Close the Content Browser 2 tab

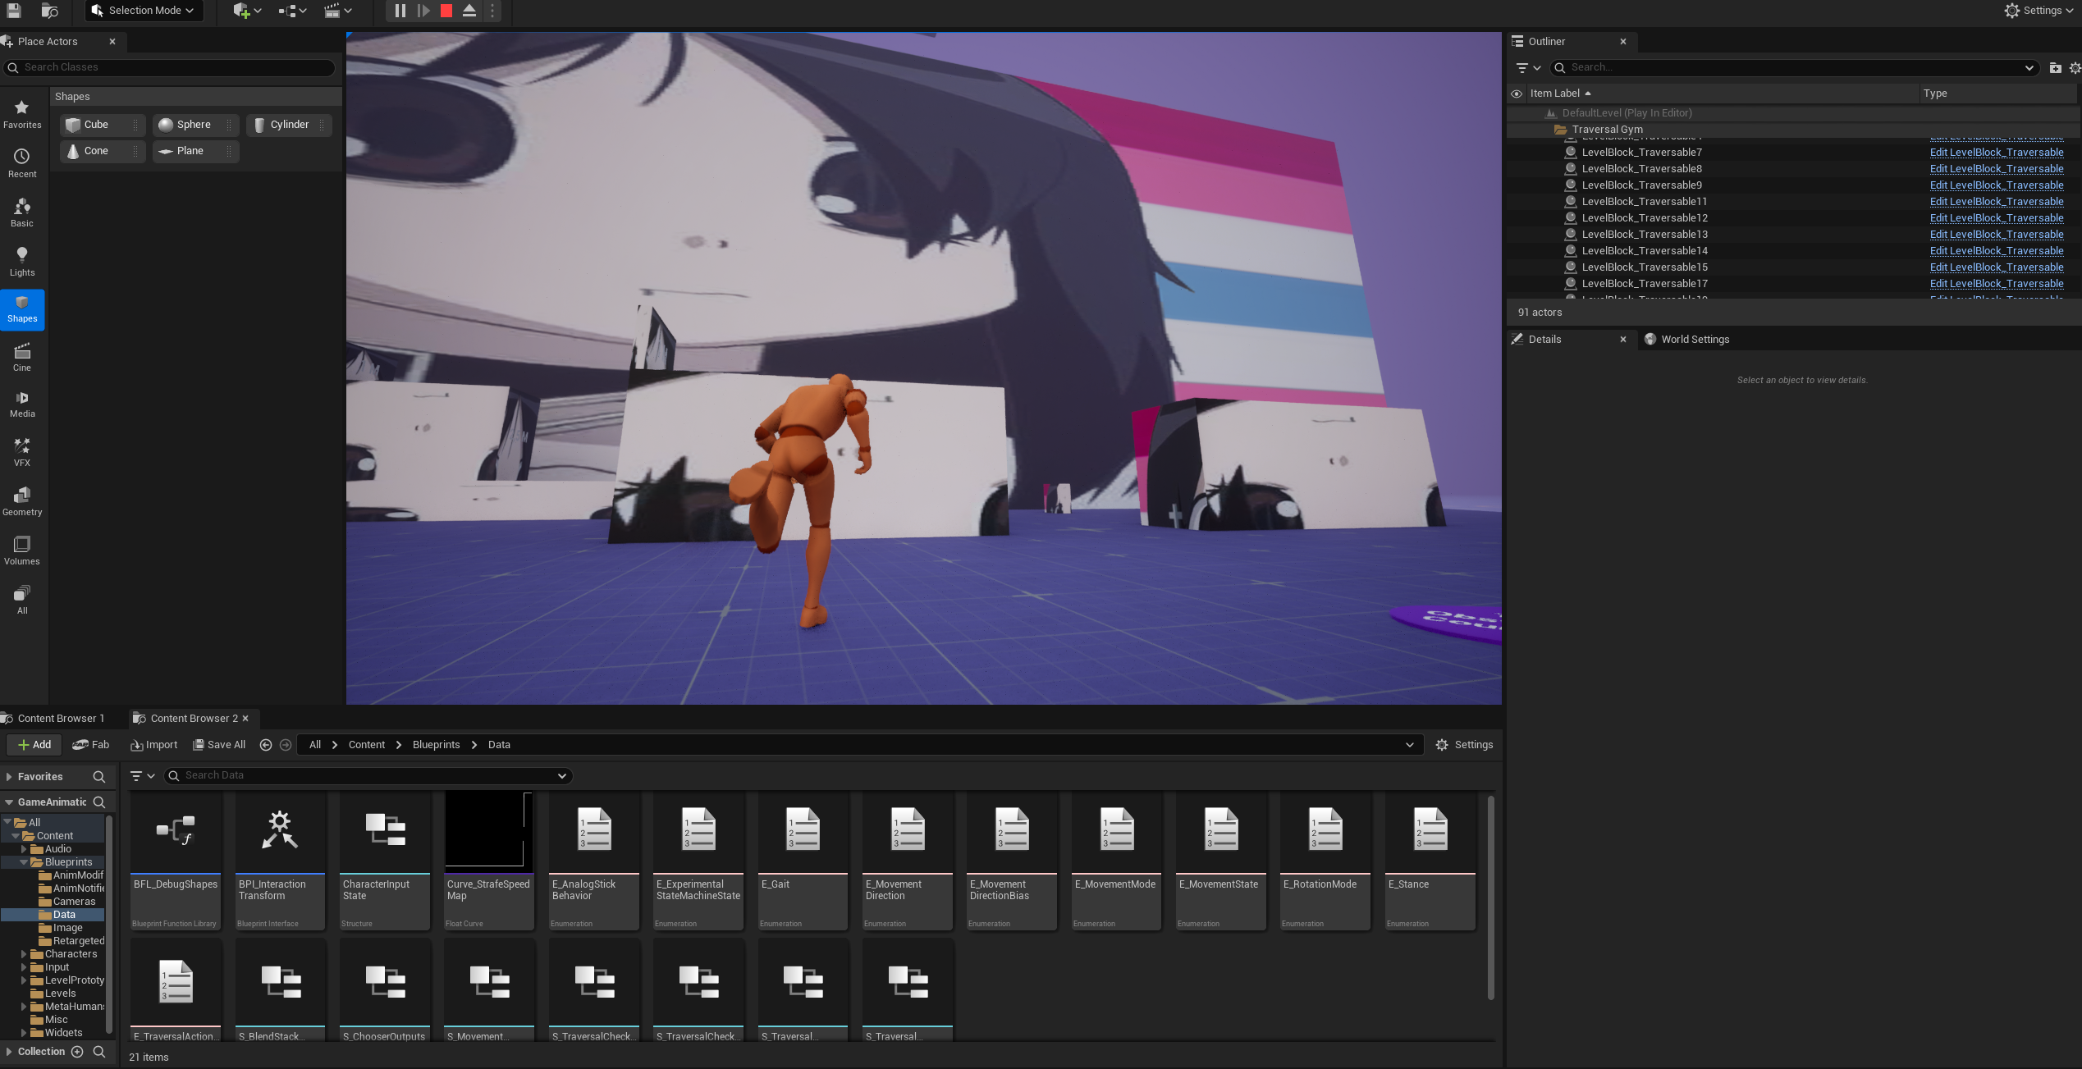coord(245,718)
